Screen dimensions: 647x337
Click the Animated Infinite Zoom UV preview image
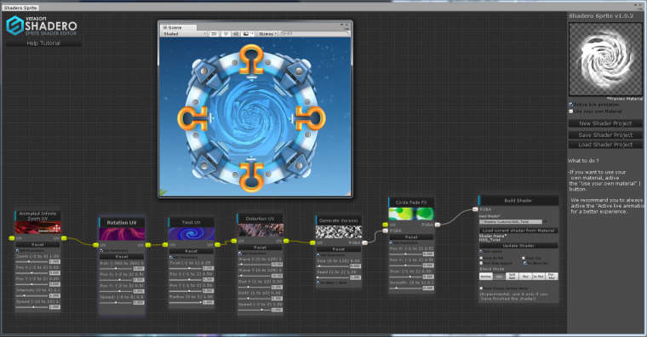coord(38,227)
